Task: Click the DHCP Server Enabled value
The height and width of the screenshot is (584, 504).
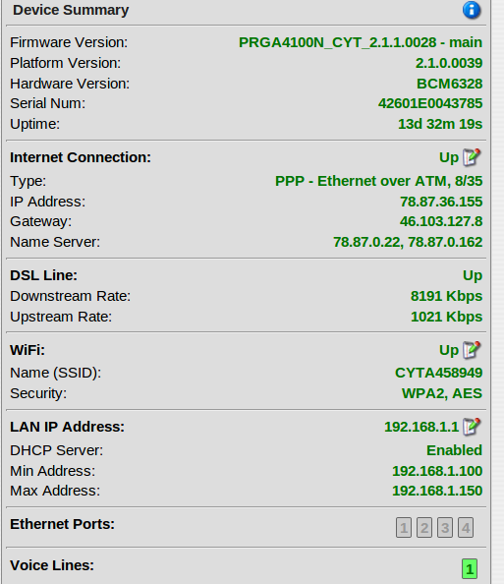Action: pos(454,450)
